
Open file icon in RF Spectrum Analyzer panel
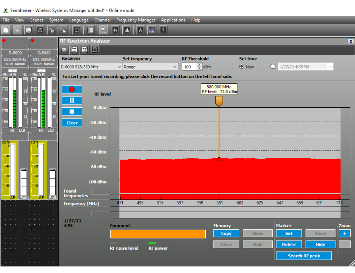pos(64,50)
